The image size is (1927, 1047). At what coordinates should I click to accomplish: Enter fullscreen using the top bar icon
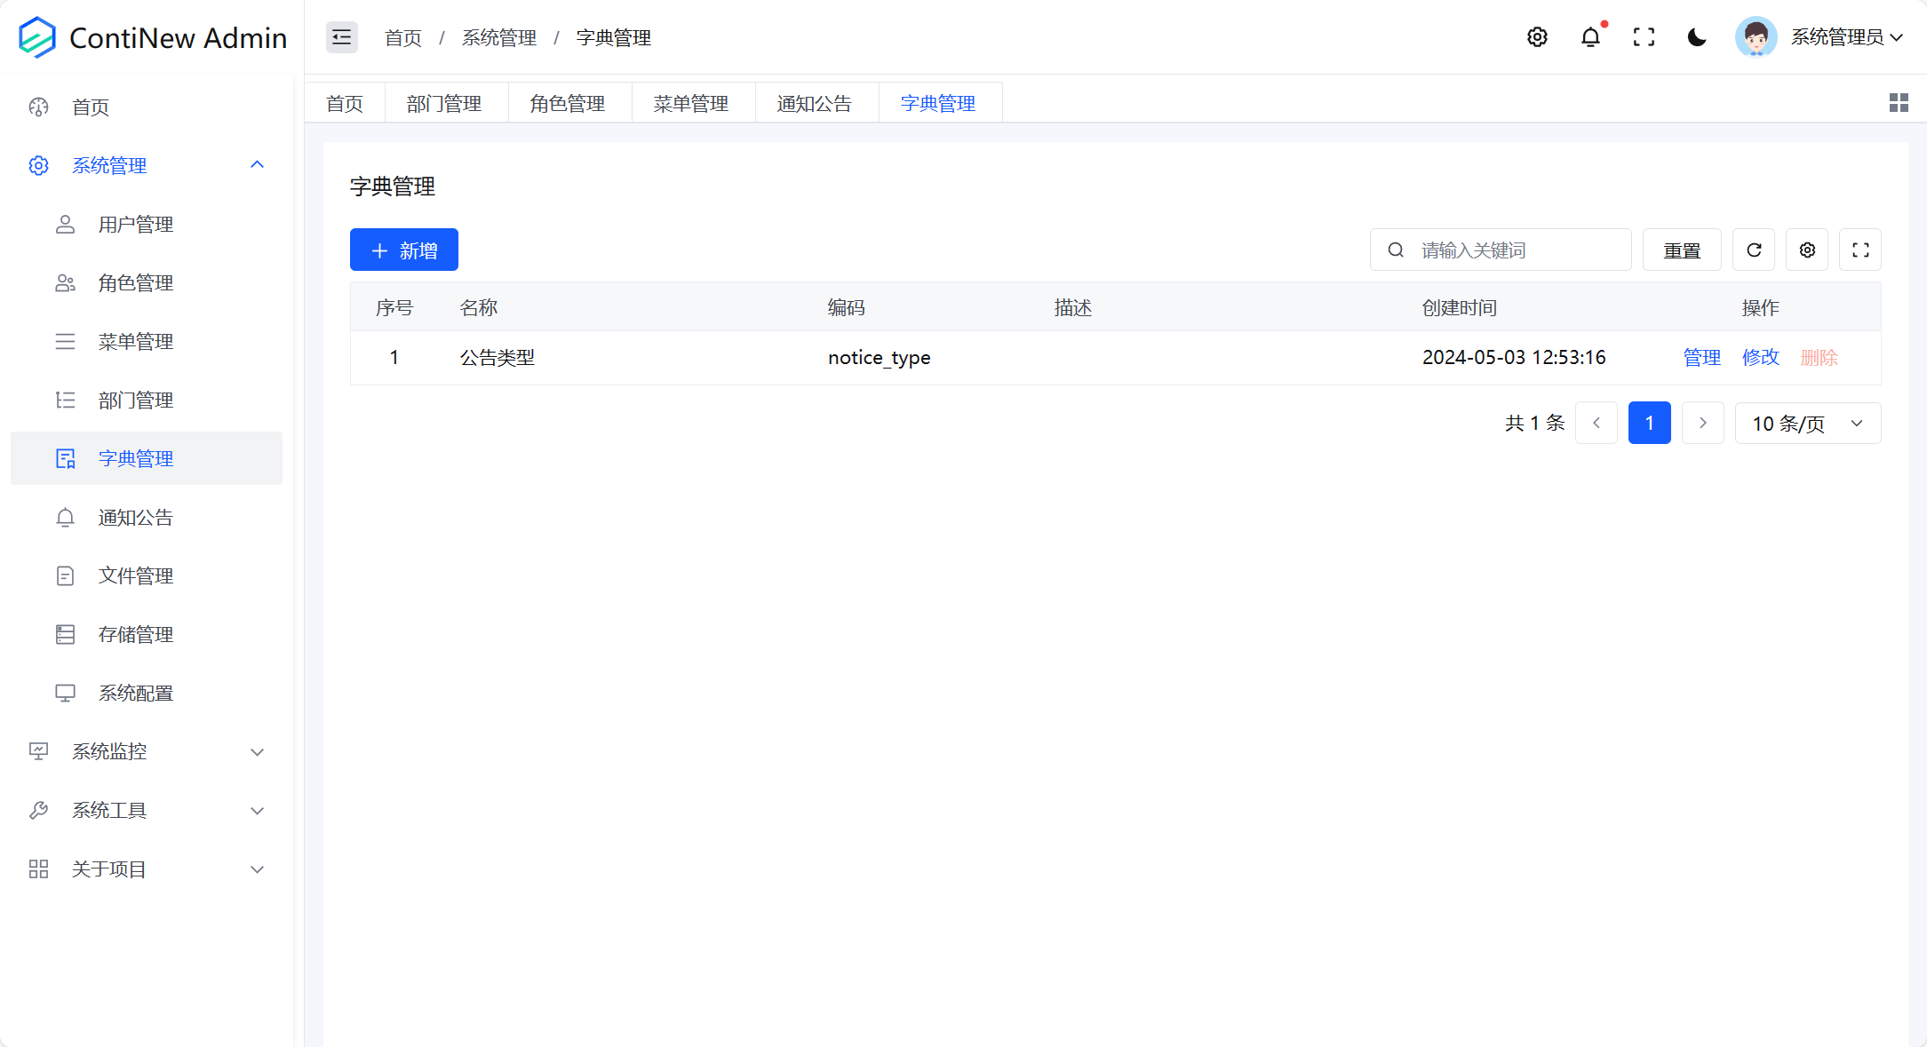click(x=1644, y=37)
